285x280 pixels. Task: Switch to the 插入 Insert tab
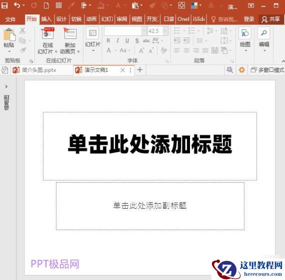click(x=46, y=19)
